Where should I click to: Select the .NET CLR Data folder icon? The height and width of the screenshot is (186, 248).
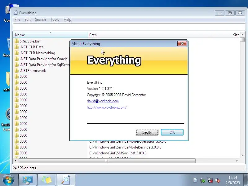click(16, 47)
